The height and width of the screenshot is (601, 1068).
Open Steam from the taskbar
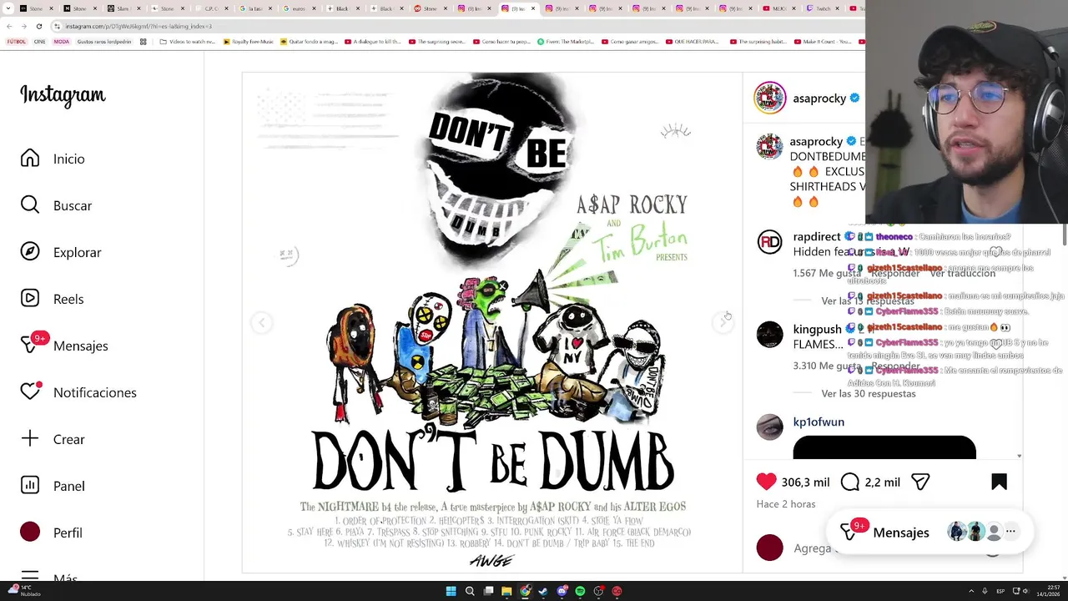(543, 591)
